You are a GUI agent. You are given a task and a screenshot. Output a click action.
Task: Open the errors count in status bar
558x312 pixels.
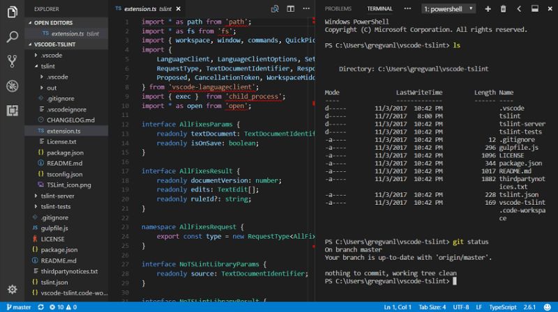56,307
